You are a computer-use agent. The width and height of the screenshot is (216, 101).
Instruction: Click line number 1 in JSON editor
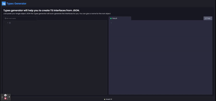[x=8, y=23]
